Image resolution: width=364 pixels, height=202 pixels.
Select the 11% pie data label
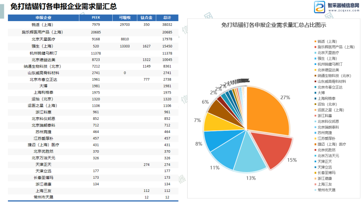click(x=215, y=168)
